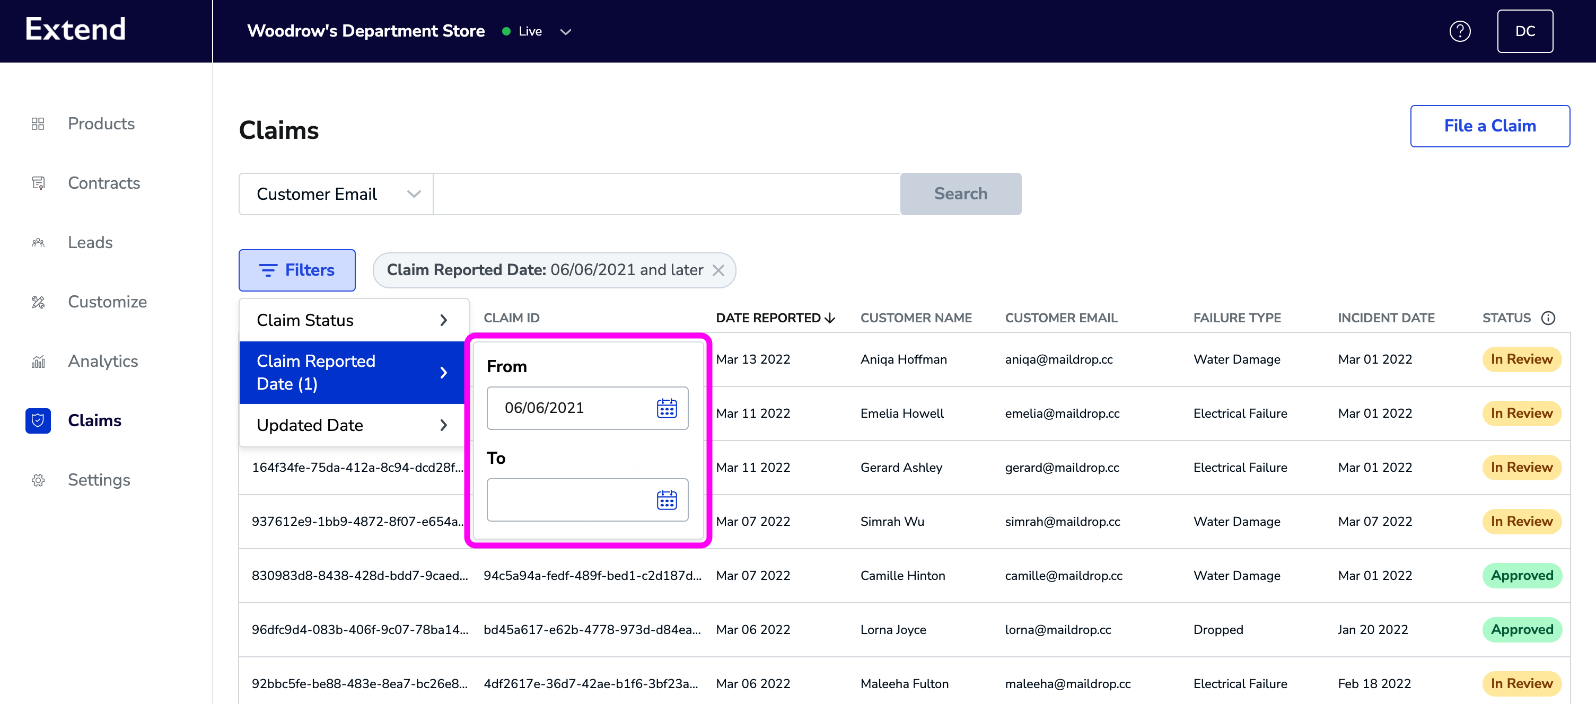1596x704 pixels.
Task: Click Emelia Howell's In Review status badge
Action: (1522, 413)
